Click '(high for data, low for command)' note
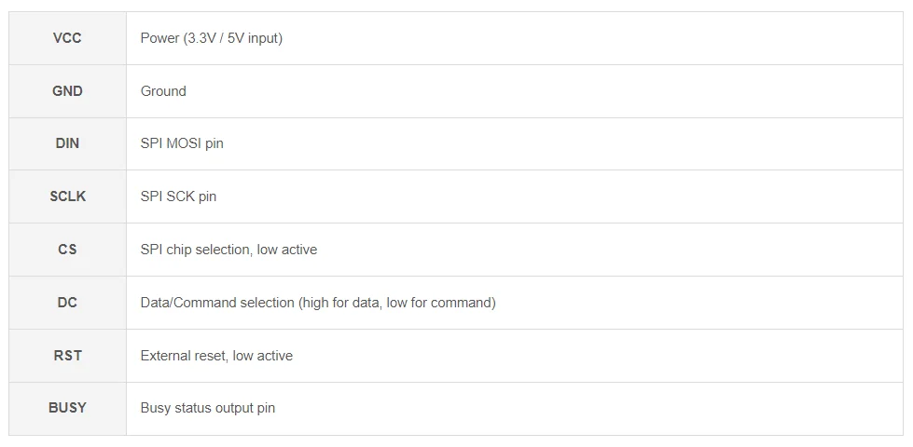Image resolution: width=913 pixels, height=447 pixels. [396, 303]
